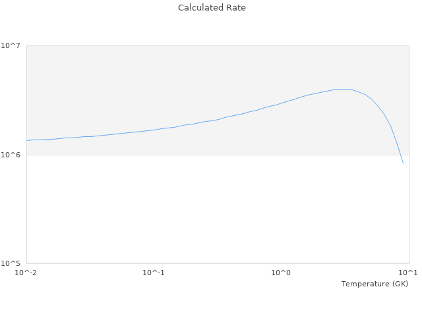The image size is (422, 316).
Task: Click the 10^-2 x-axis tick label
Action: tap(26, 273)
